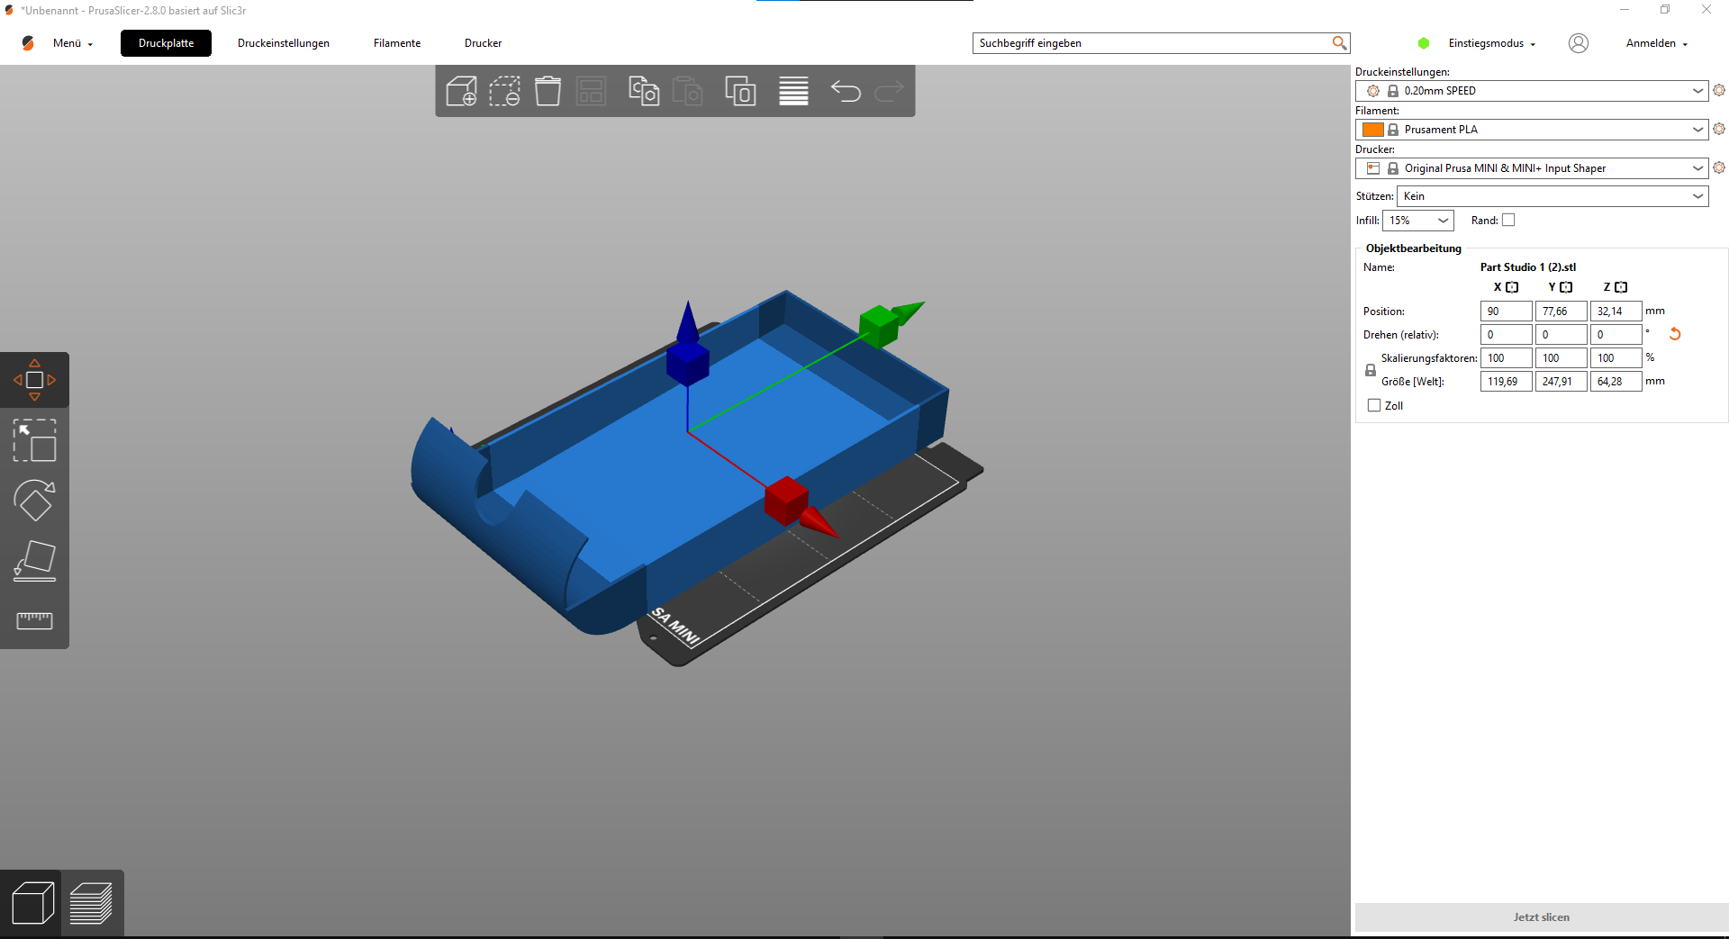The width and height of the screenshot is (1729, 939).
Task: Toggle the Rand (brim) checkbox
Action: click(x=1508, y=220)
